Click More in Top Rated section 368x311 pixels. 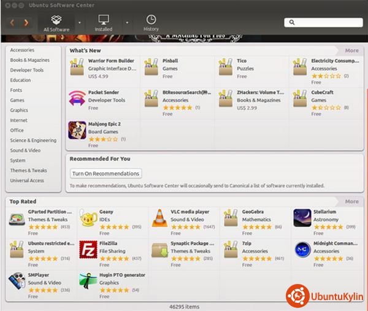[351, 201]
